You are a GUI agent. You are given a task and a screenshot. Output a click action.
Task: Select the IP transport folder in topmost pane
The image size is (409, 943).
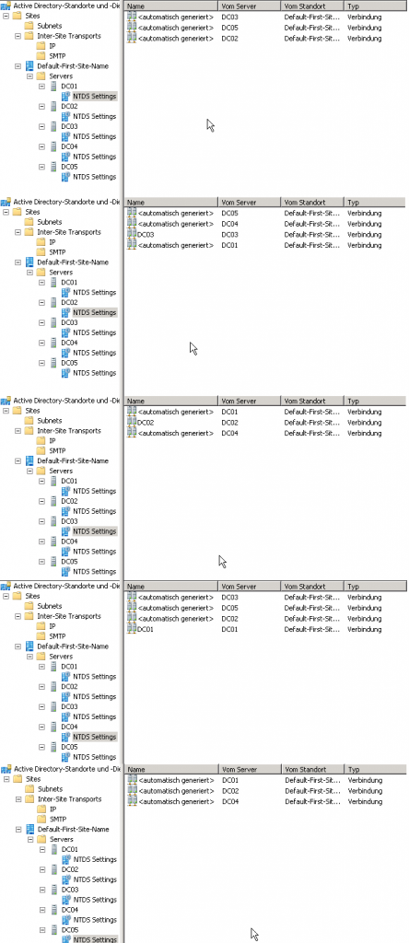(x=52, y=46)
